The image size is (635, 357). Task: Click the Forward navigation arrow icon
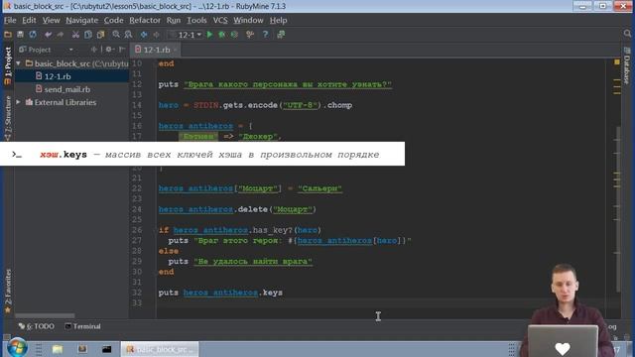click(x=156, y=35)
